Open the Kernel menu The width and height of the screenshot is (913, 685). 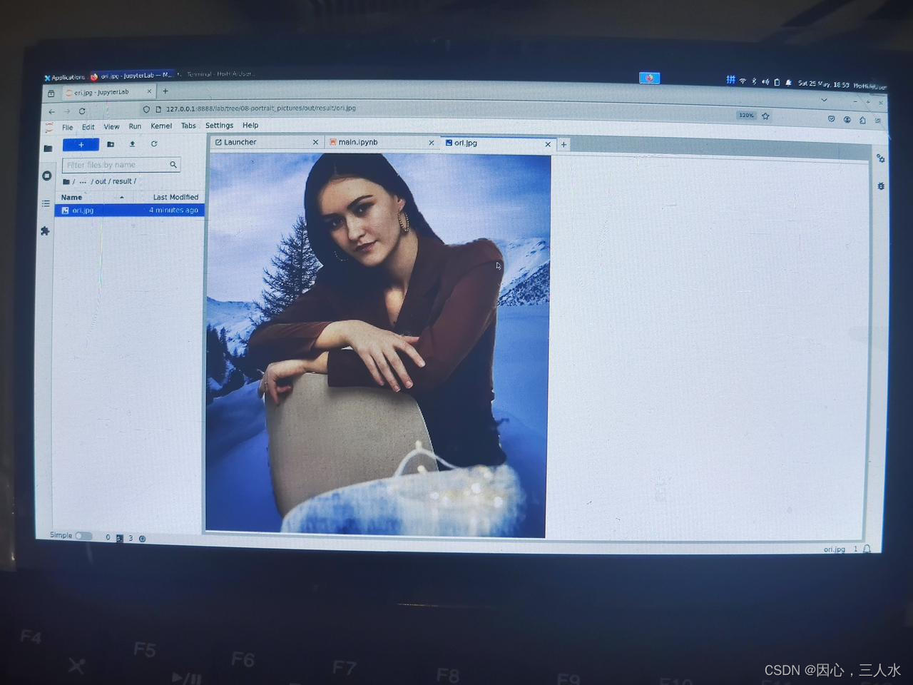161,126
